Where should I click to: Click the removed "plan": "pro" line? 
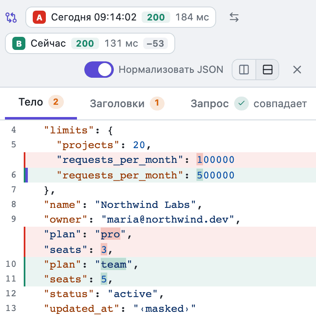point(170,234)
